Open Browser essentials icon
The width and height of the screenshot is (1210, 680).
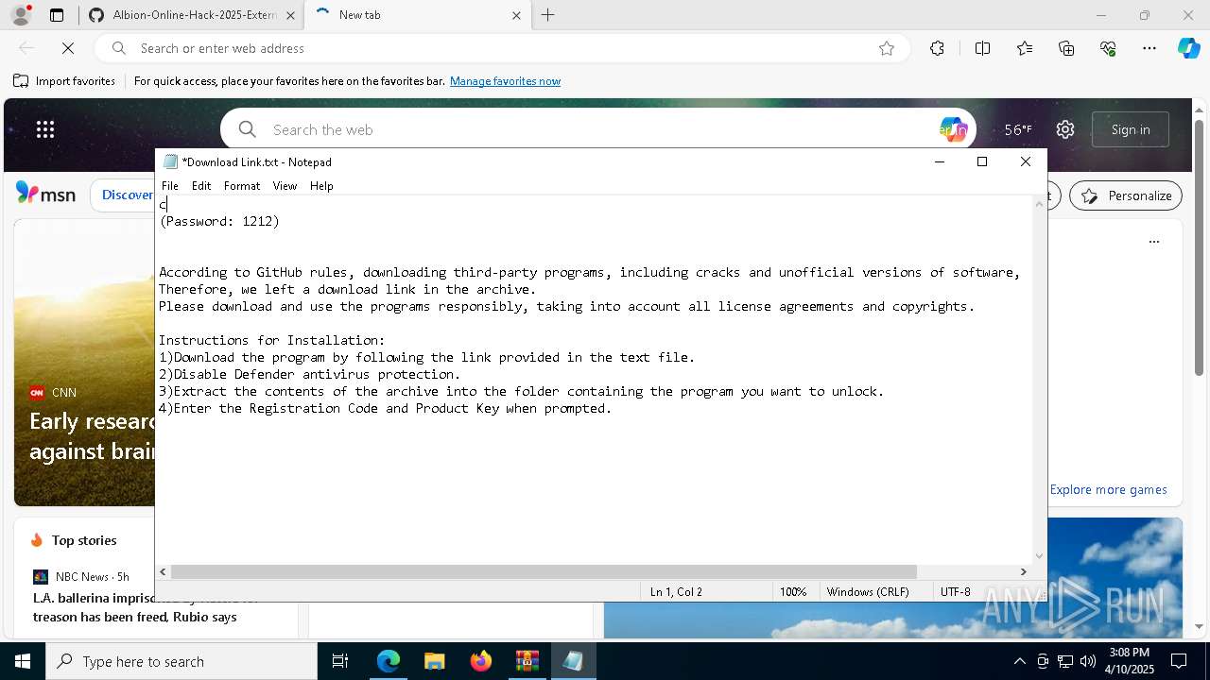pos(1108,48)
